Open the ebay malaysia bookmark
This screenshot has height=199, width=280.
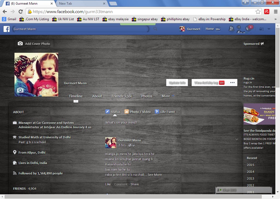coord(116,19)
